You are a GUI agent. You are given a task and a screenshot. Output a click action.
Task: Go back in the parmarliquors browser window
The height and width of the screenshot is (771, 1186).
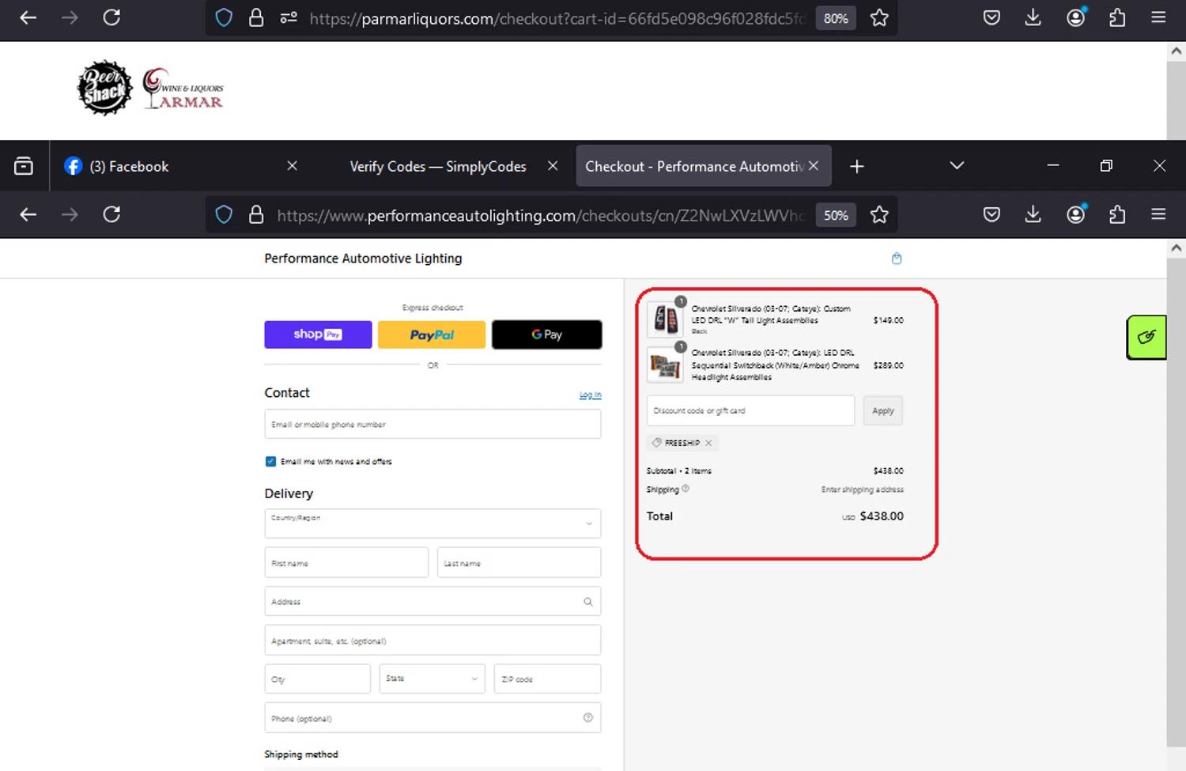click(x=28, y=17)
